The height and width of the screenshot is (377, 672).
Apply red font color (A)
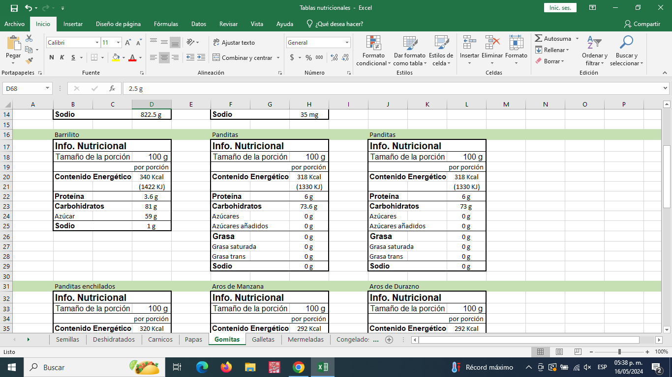pyautogui.click(x=132, y=57)
